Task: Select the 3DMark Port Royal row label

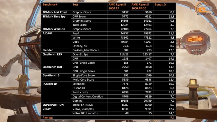Action: (55, 12)
